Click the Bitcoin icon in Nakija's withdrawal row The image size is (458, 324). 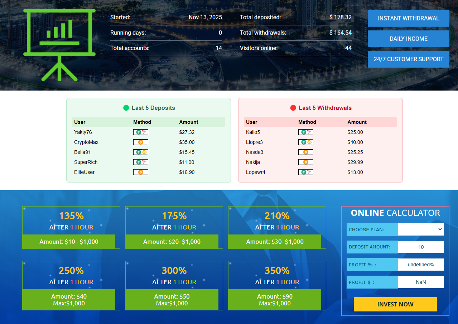pos(305,162)
